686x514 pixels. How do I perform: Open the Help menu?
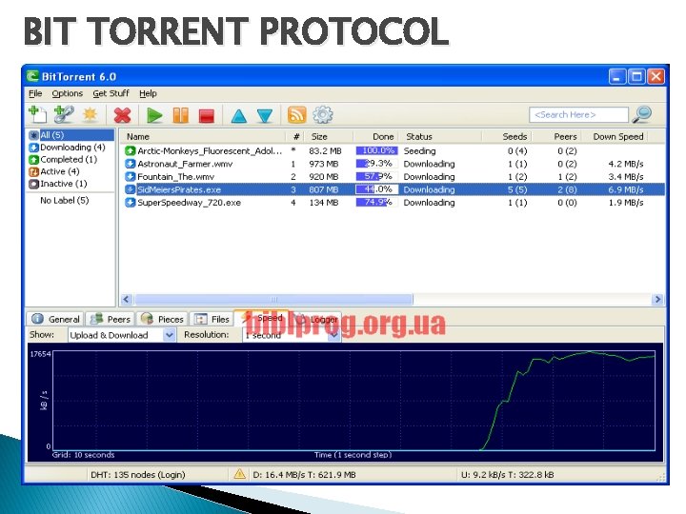(148, 93)
